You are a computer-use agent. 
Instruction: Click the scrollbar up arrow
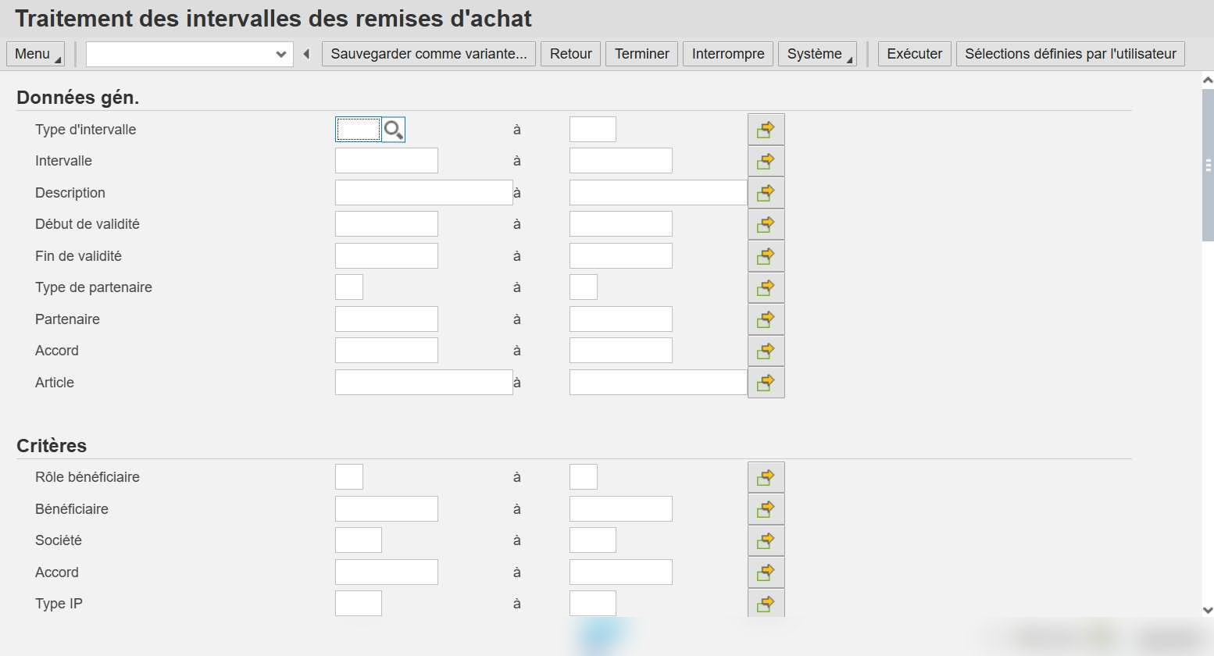1208,80
